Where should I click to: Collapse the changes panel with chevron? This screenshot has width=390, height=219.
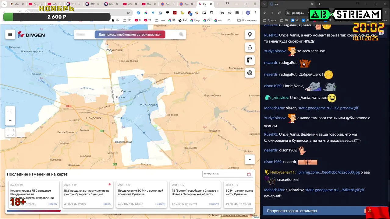point(250,159)
